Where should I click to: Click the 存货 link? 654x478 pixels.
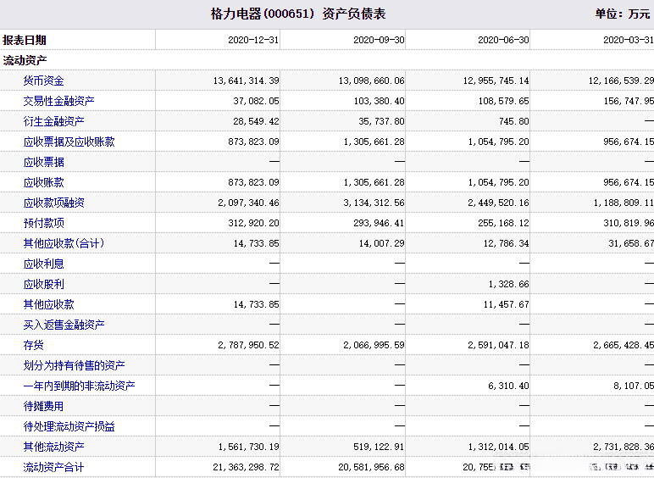click(33, 345)
